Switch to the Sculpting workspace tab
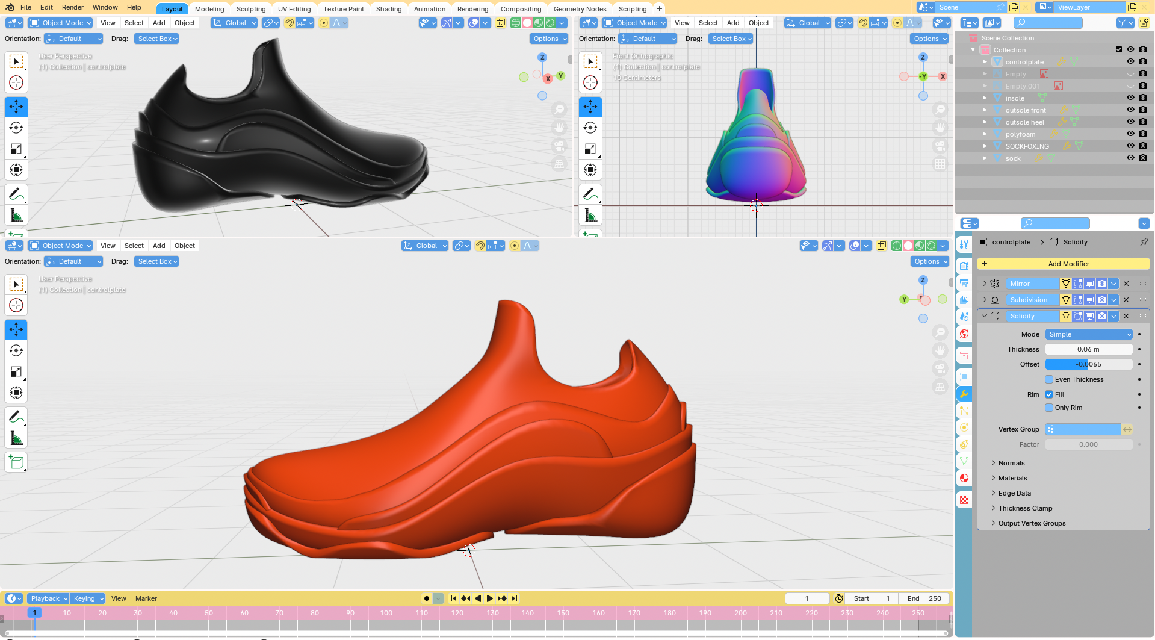 [250, 9]
